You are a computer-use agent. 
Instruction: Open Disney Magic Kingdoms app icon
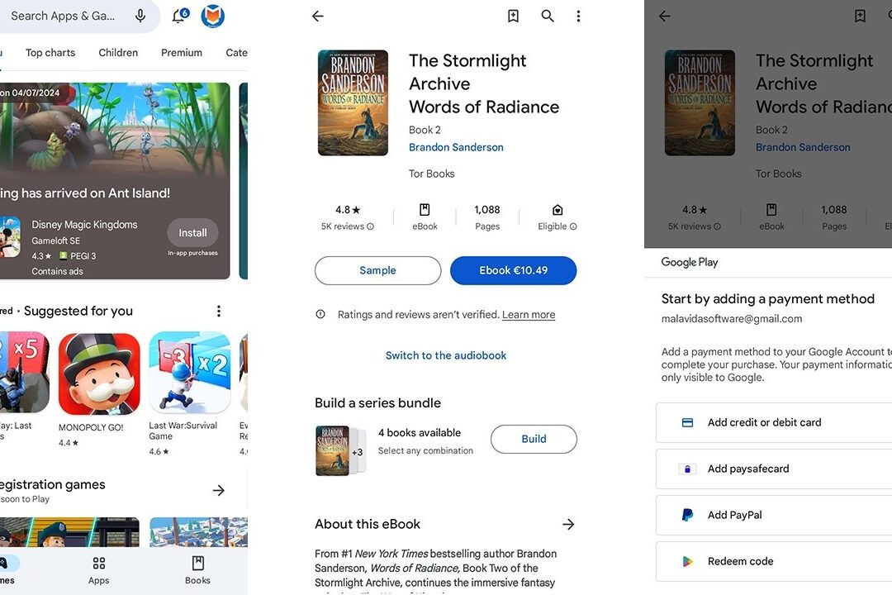point(10,237)
